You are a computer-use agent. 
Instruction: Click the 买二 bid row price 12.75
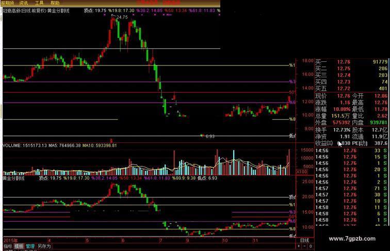(x=344, y=69)
